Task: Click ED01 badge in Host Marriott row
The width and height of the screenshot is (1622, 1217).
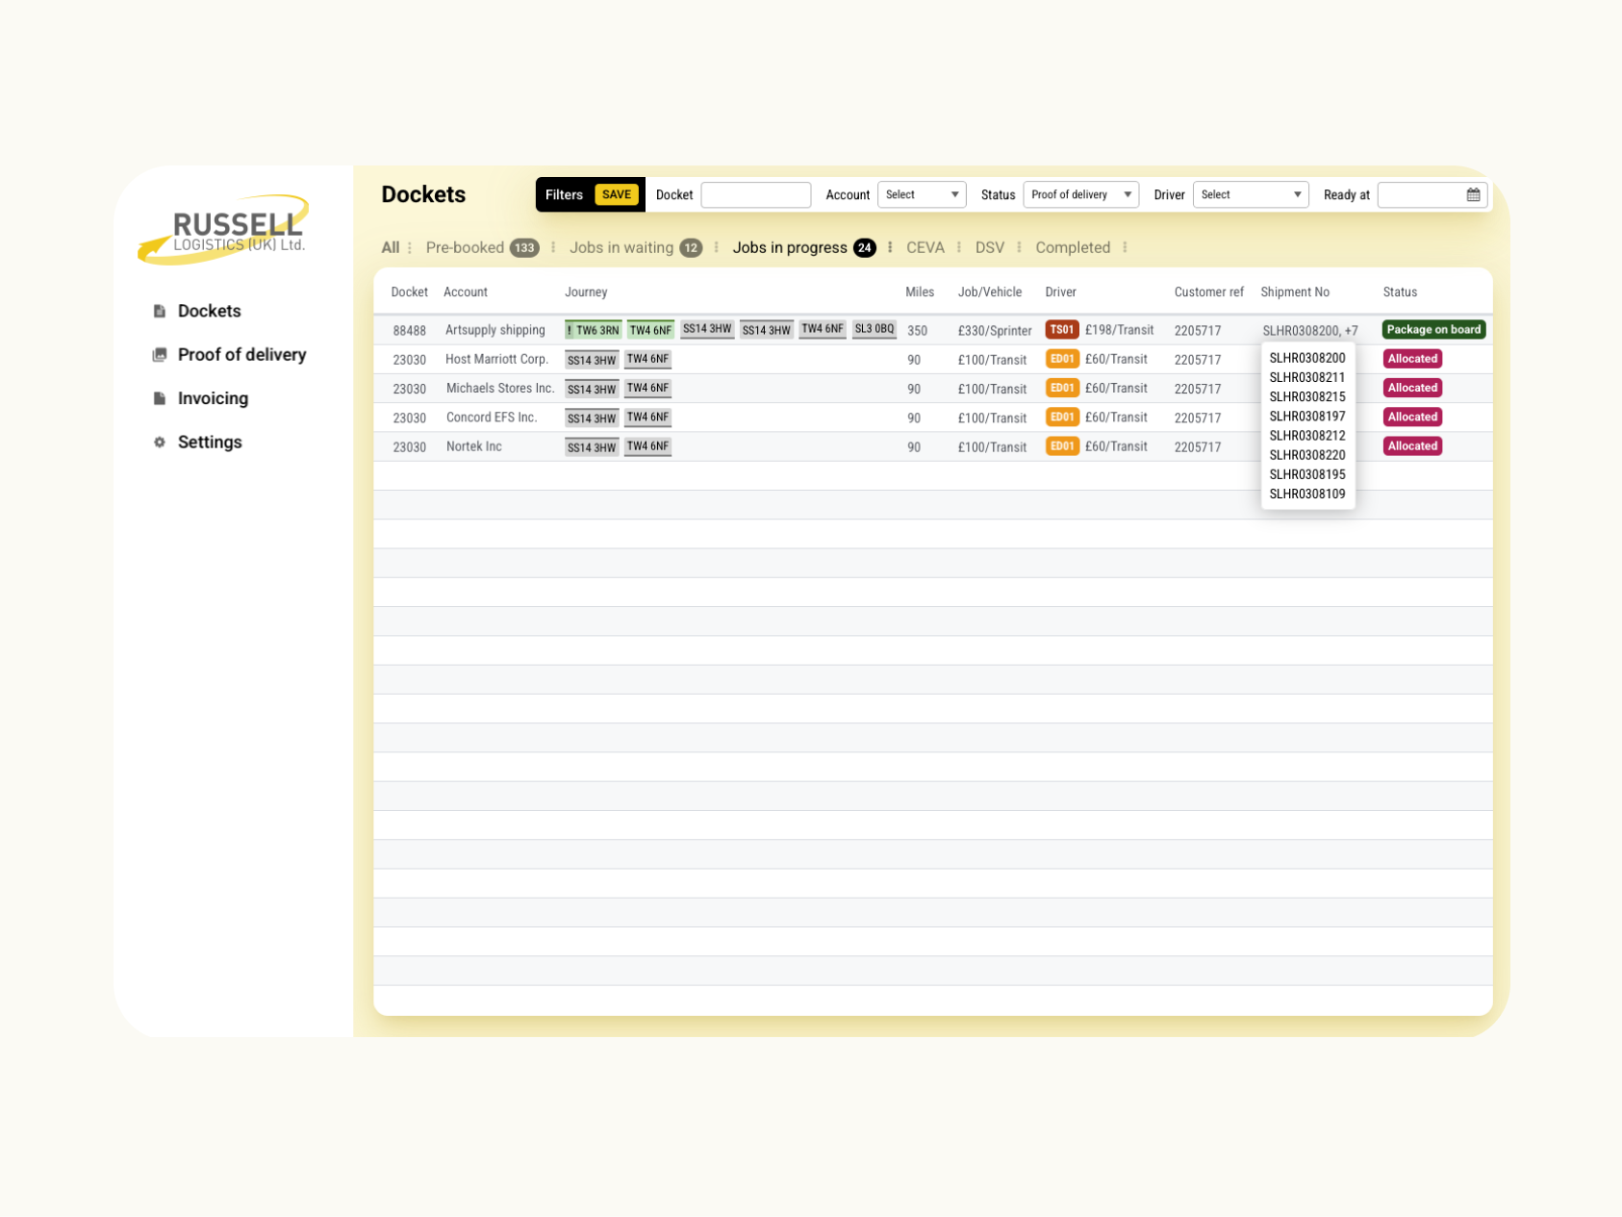Action: coord(1062,359)
